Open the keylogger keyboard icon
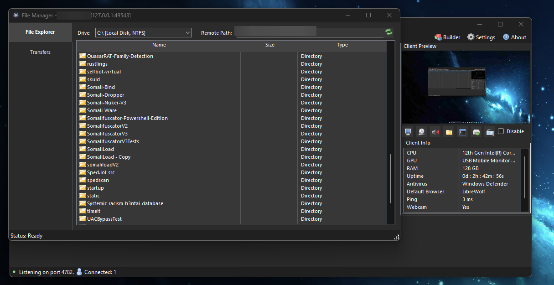 (x=490, y=131)
